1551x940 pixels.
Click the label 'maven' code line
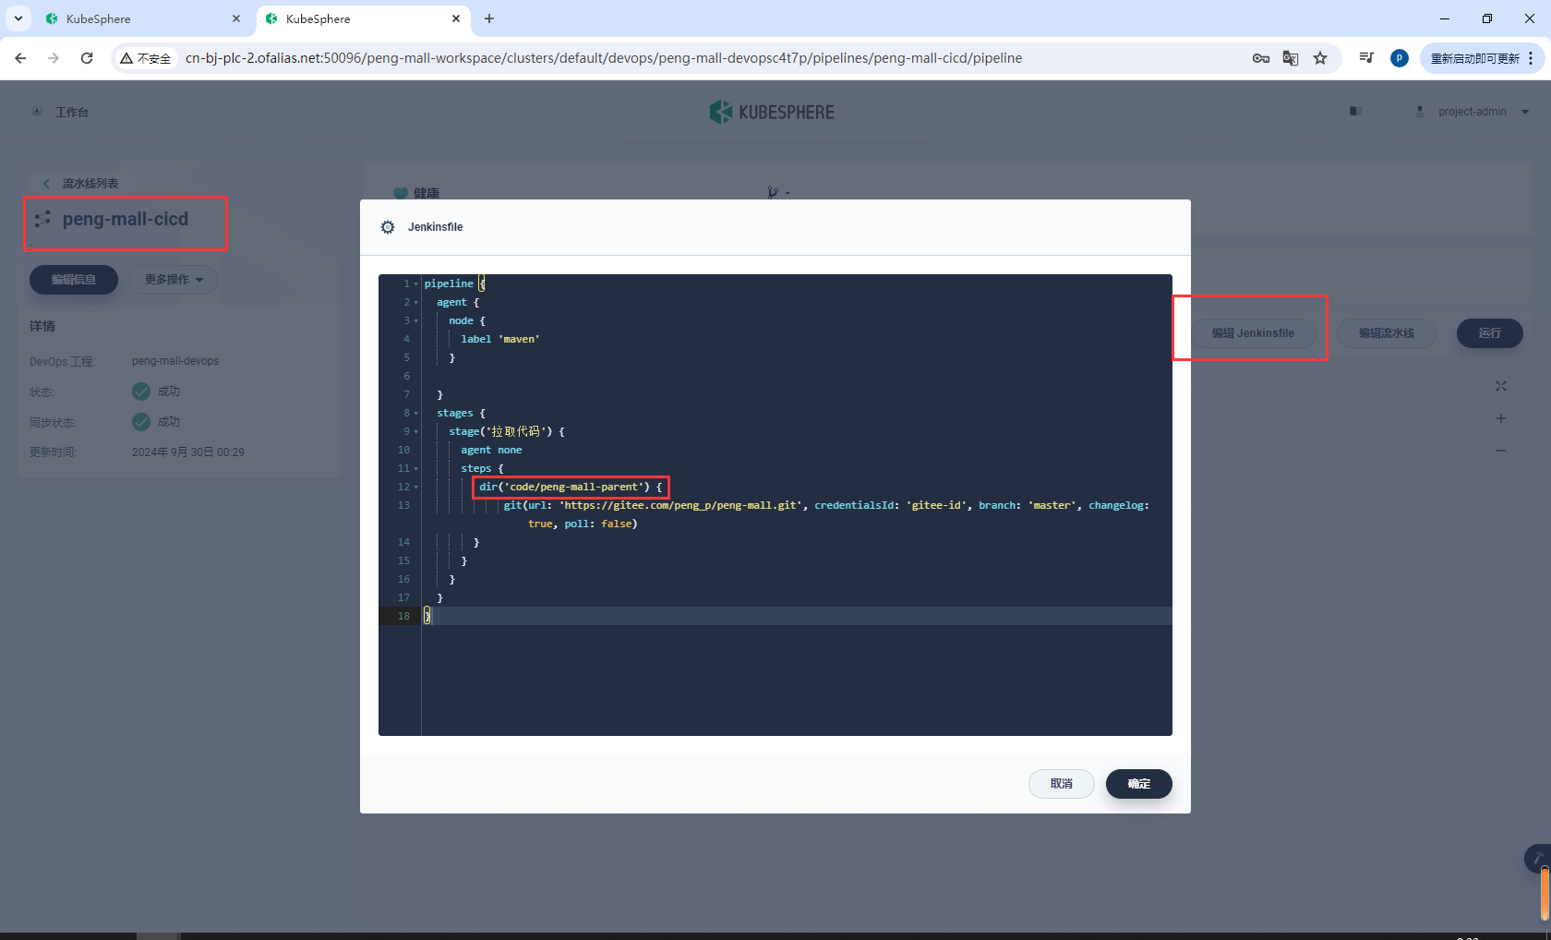coord(500,339)
